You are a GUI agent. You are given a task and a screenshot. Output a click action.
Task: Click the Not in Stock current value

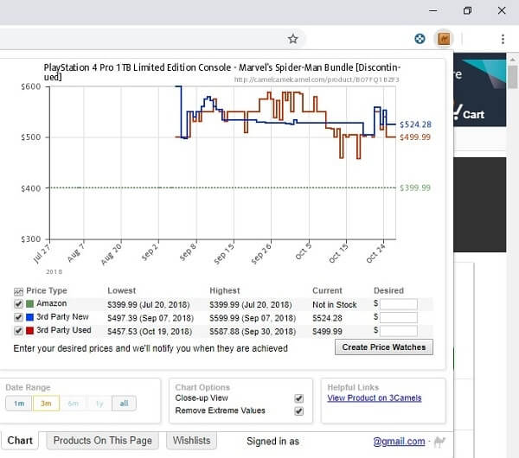click(334, 304)
